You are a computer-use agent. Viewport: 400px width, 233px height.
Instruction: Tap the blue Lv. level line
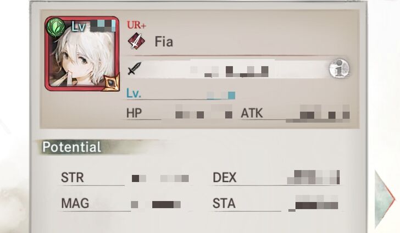pos(181,94)
